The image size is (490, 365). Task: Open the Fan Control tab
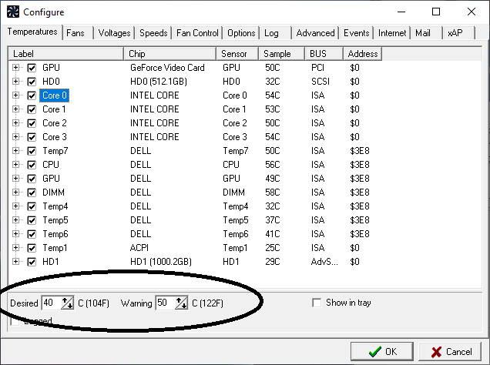pyautogui.click(x=196, y=33)
